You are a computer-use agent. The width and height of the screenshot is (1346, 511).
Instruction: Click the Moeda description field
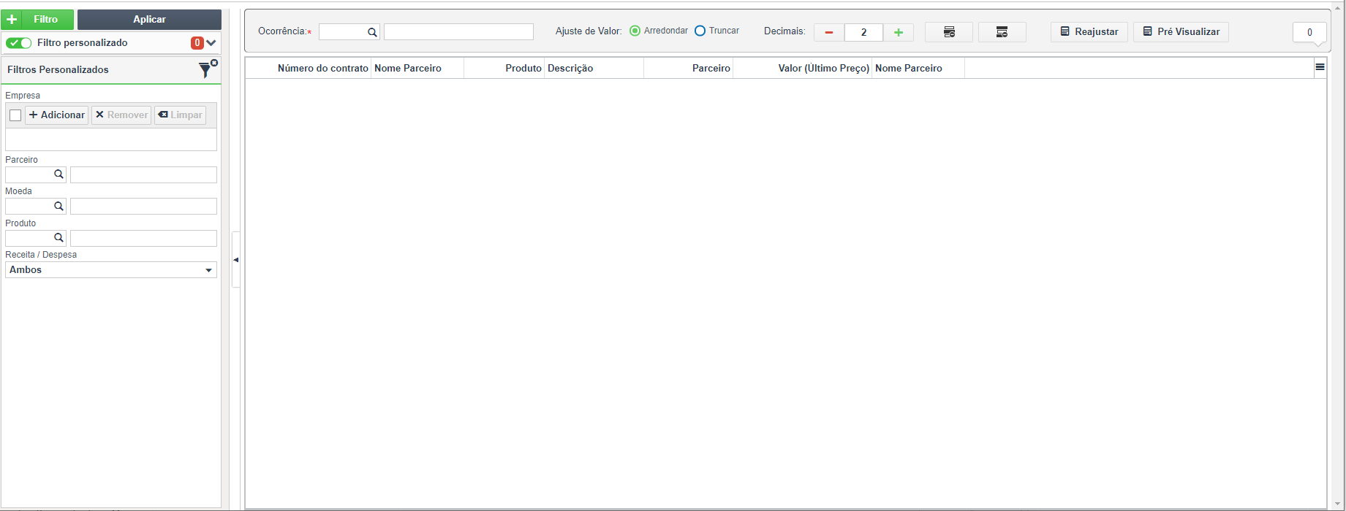[143, 207]
